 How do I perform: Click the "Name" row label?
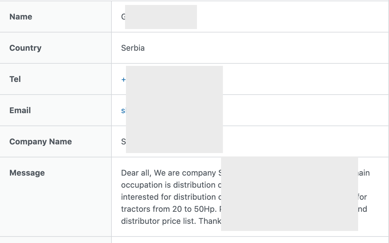pos(21,17)
